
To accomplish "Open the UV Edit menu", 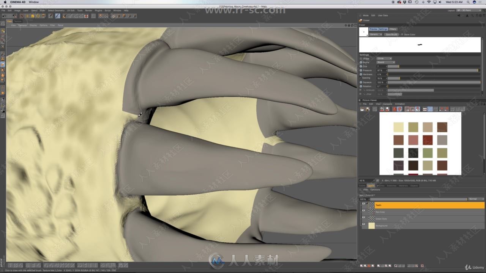I will pos(71,11).
